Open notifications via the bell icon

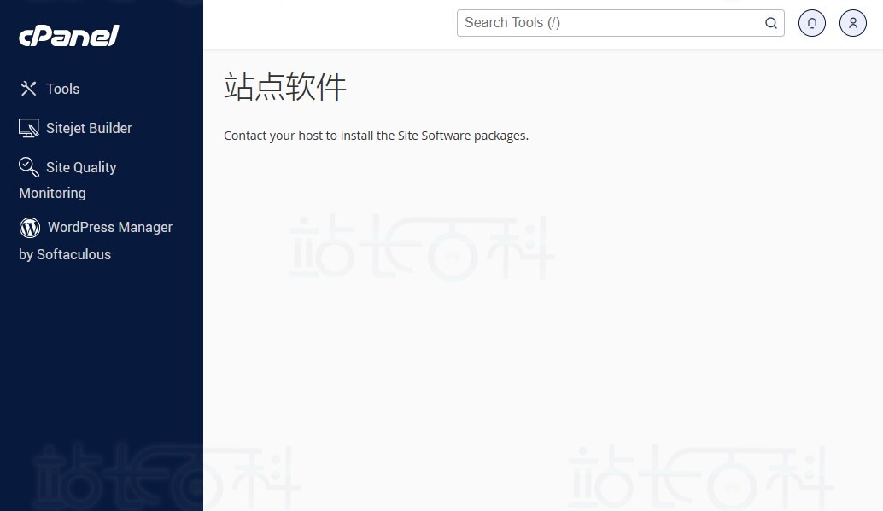click(x=811, y=23)
